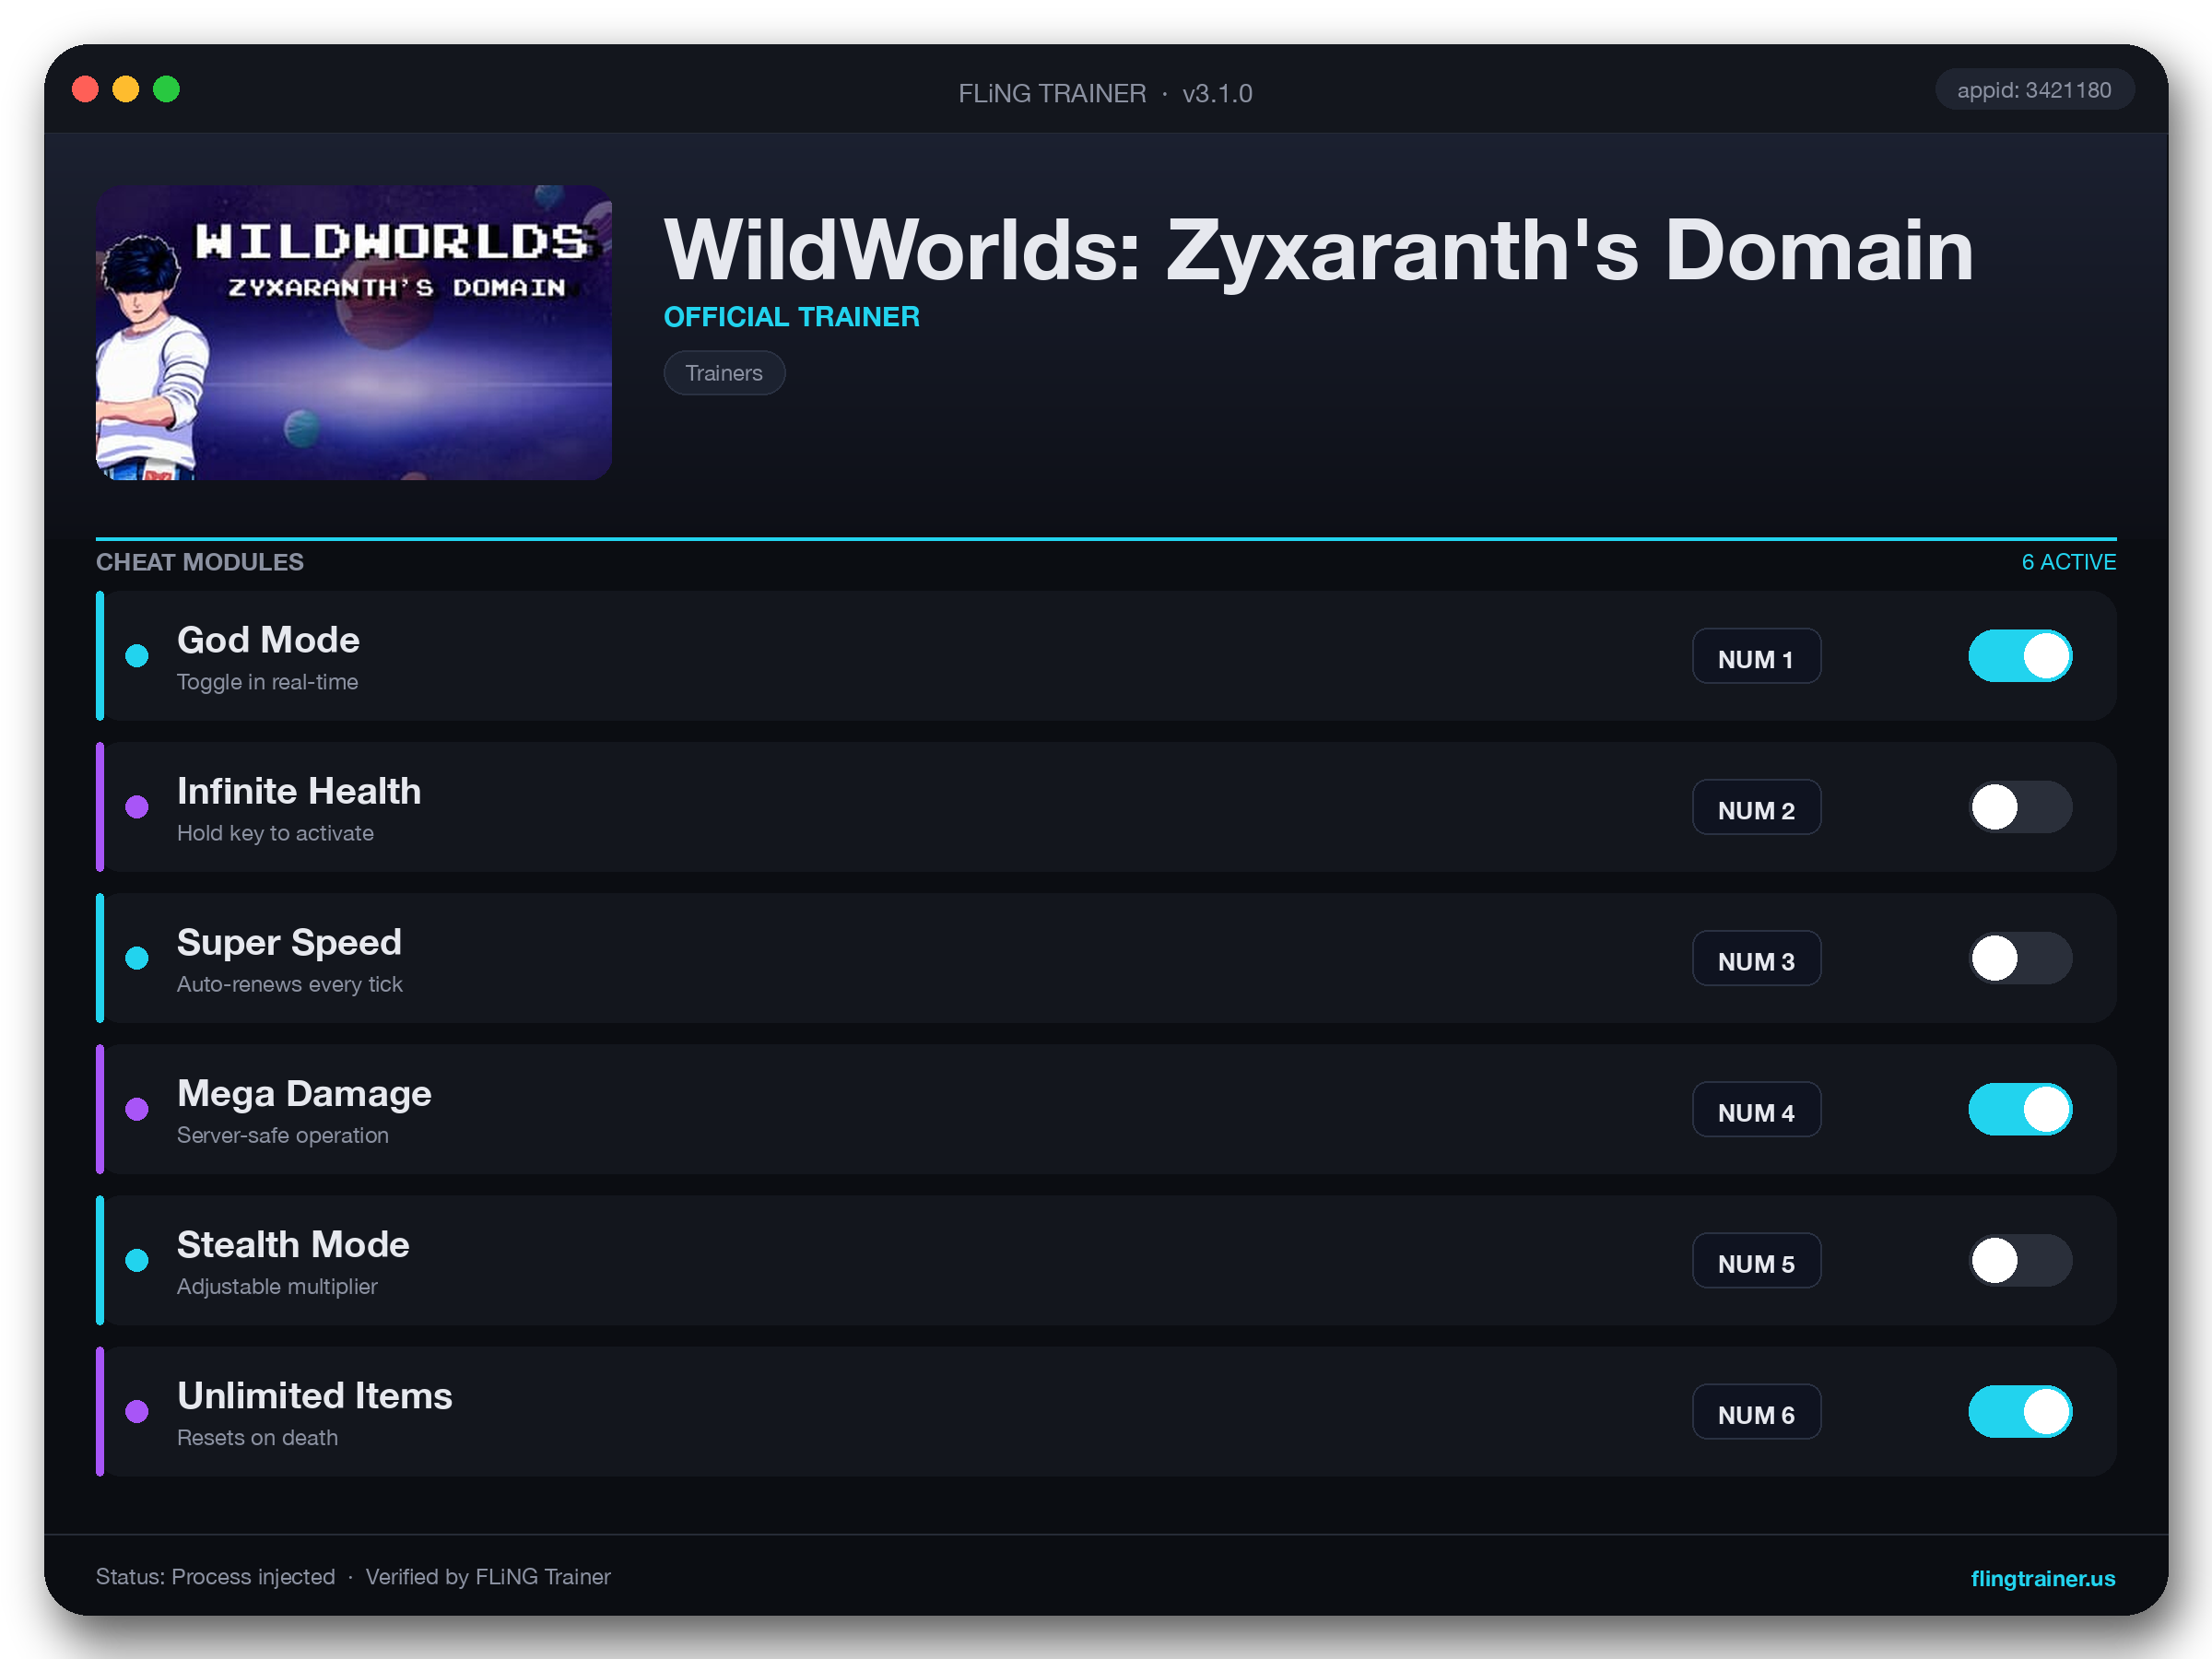Click the WildWorlds game cover thumbnail
Image resolution: width=2212 pixels, height=1659 pixels.
(x=354, y=332)
